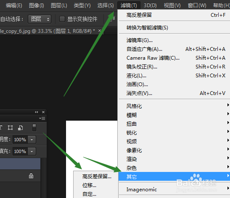Select the highlighted 其它 submenu item
This screenshot has height=198, width=230.
174,177
